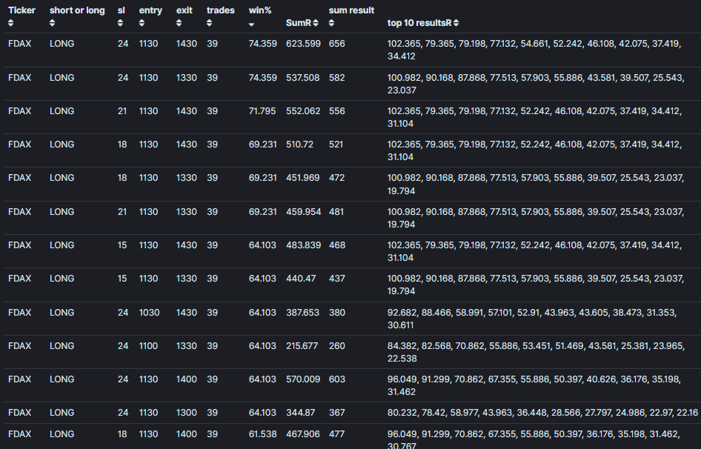Sort by short or long column icon
Image resolution: width=701 pixels, height=449 pixels.
click(53, 23)
